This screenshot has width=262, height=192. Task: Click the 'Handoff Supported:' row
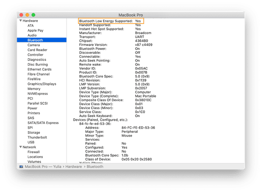tap(110, 25)
